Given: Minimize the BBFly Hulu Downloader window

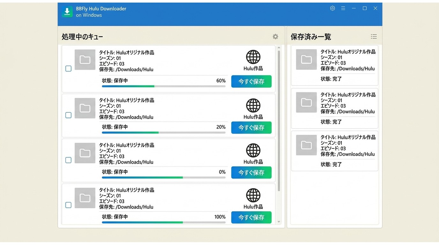Looking at the screenshot, I should coord(354,8).
